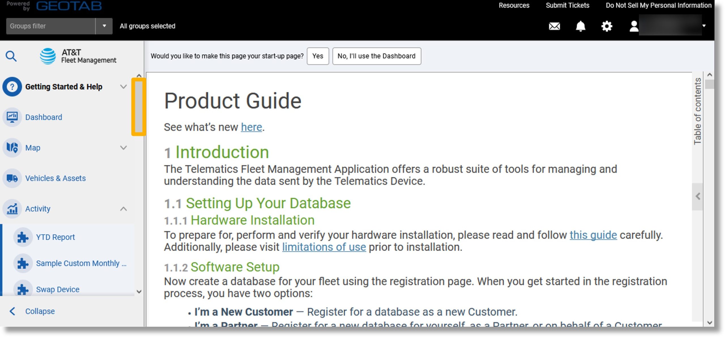
Task: Click the 'All groups selected' text
Action: click(x=147, y=26)
